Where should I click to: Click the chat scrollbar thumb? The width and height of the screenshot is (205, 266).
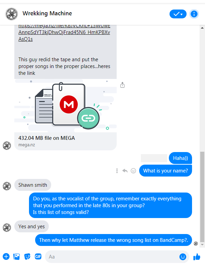coord(202,197)
